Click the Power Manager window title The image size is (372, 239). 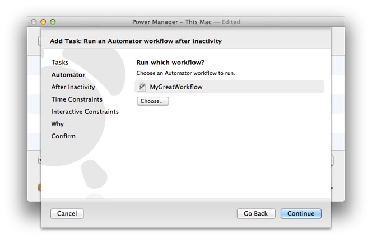coord(172,22)
